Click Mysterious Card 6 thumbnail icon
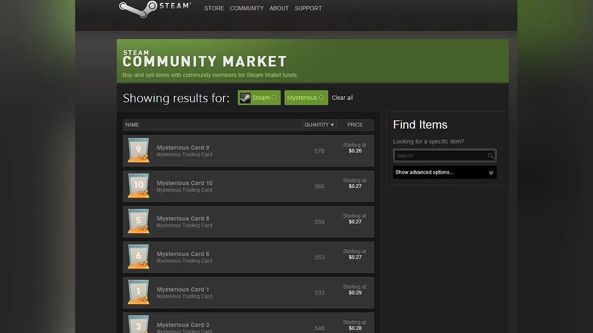Screen dimensions: 593x333 (x=138, y=257)
